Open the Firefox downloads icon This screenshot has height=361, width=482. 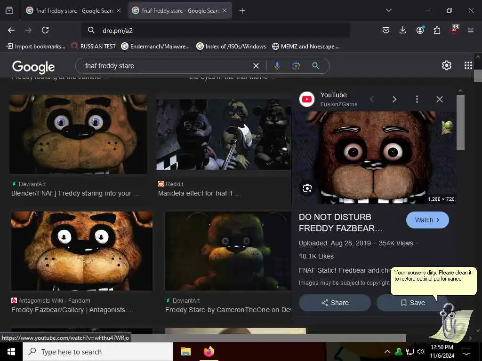[x=403, y=30]
